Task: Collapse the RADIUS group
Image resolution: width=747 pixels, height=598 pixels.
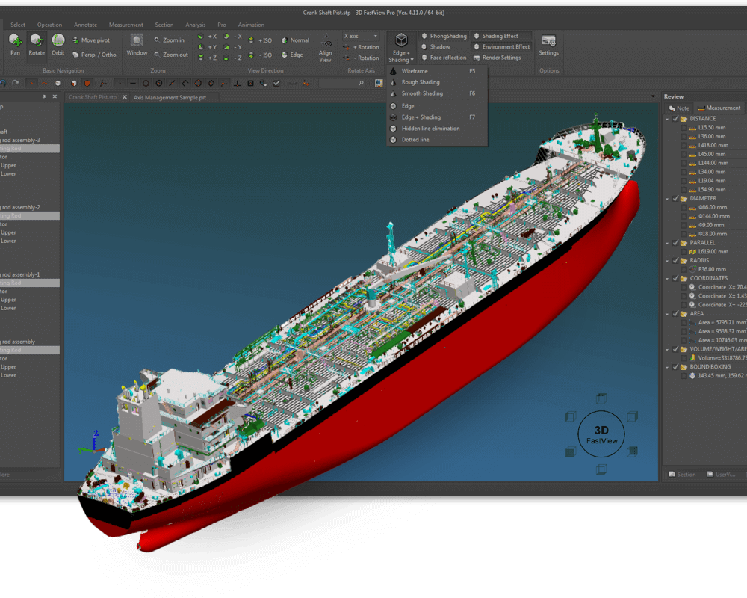Action: pos(667,260)
